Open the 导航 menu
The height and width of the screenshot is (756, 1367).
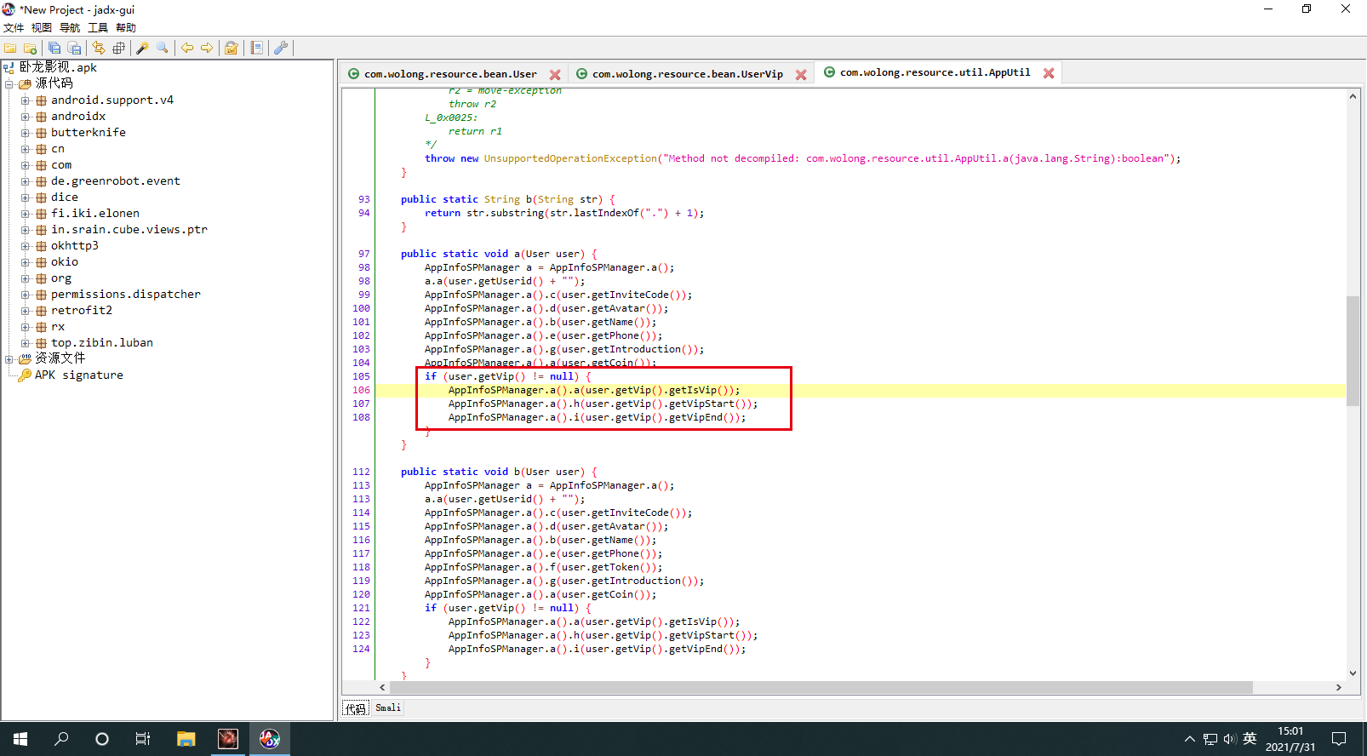tap(70, 28)
